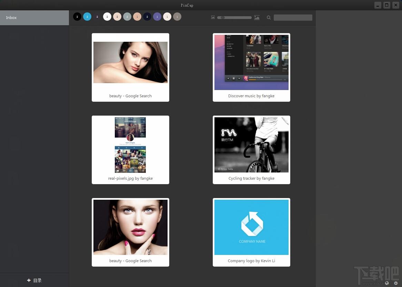Open the real-pixels.jpg by fangke card
The width and height of the screenshot is (402, 287).
tap(131, 150)
